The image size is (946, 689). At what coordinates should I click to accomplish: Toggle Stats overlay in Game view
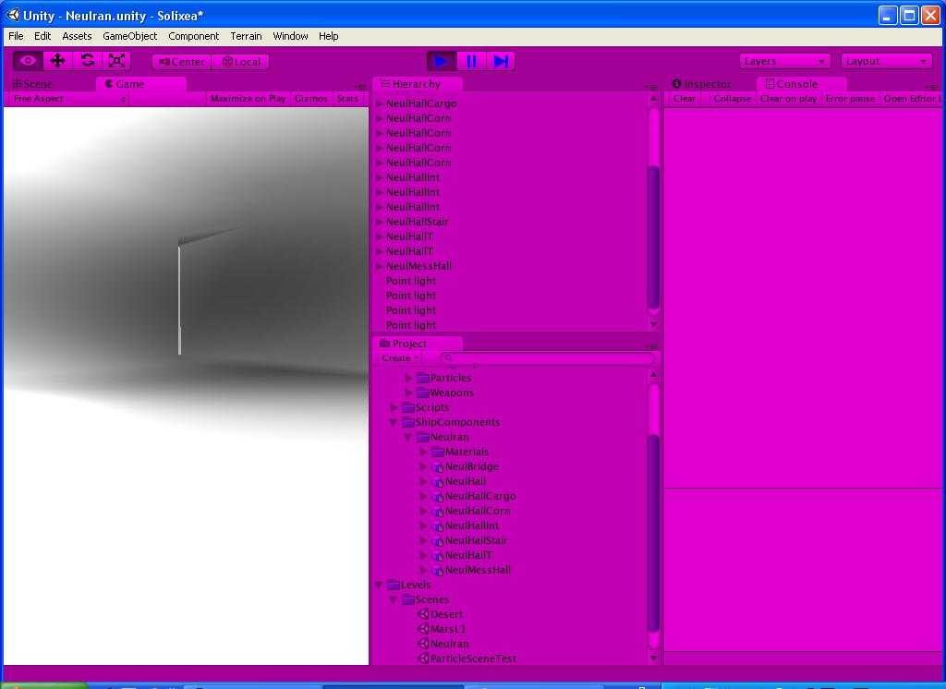point(347,98)
